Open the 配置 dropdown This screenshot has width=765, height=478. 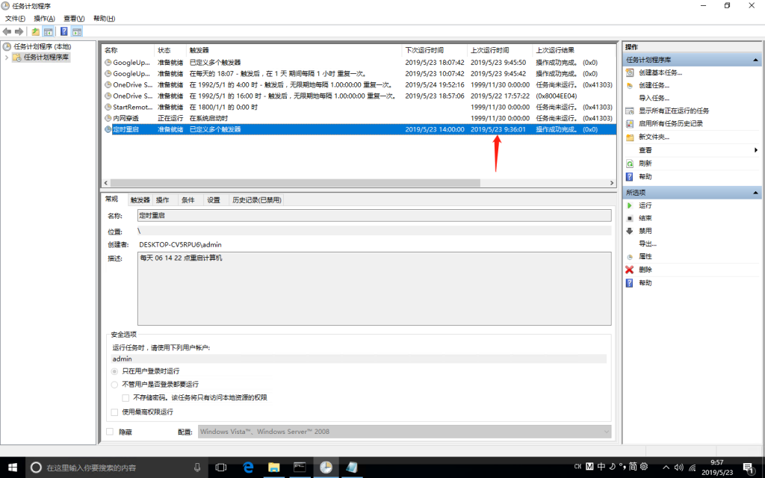click(x=404, y=432)
